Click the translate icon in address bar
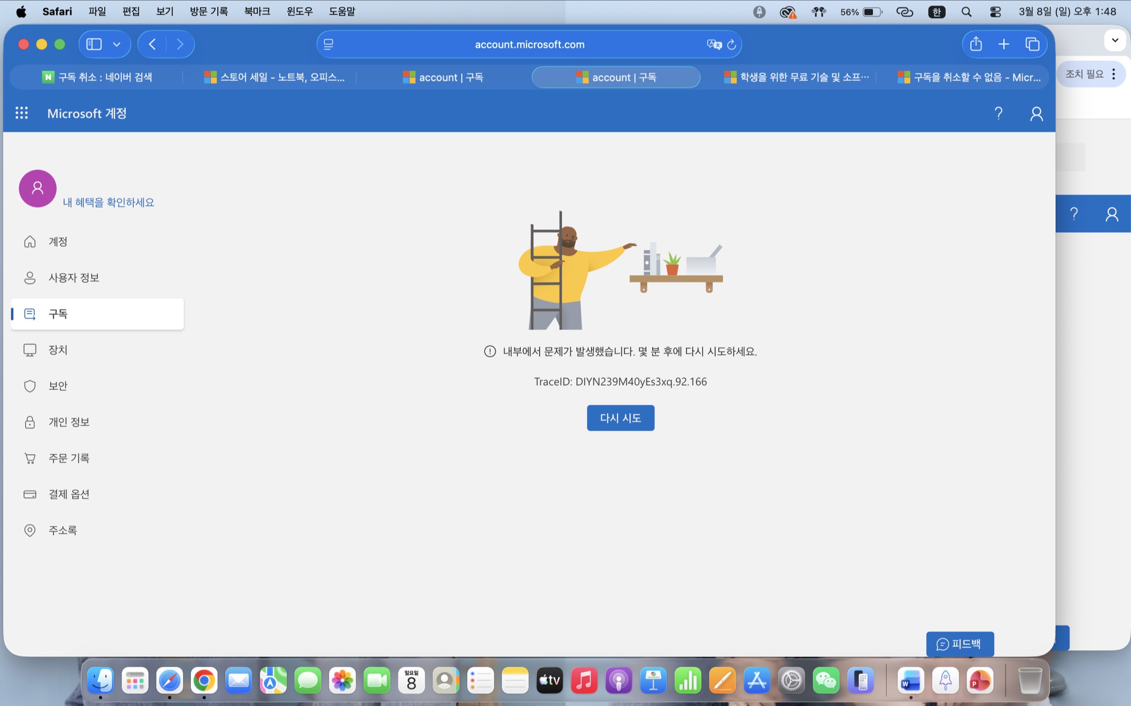 pyautogui.click(x=714, y=44)
